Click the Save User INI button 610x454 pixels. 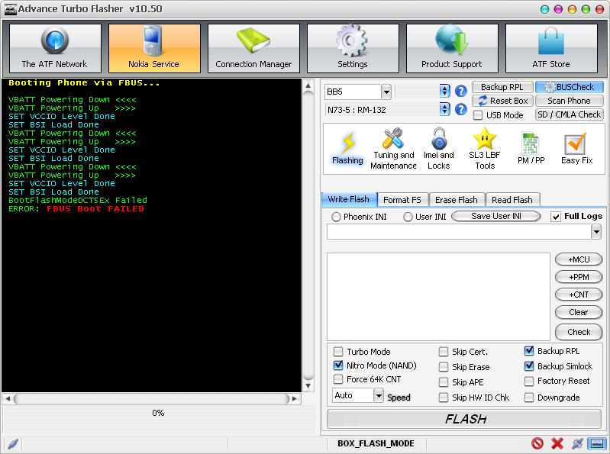point(496,216)
